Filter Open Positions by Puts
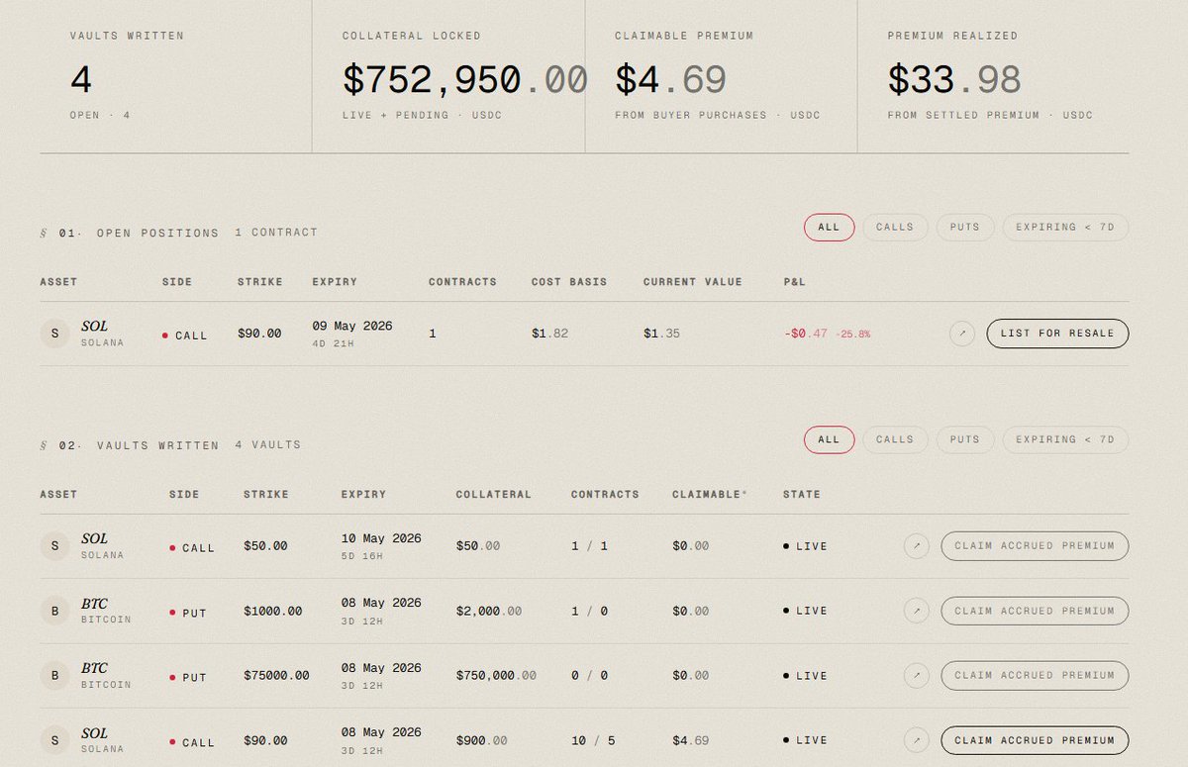 tap(965, 228)
